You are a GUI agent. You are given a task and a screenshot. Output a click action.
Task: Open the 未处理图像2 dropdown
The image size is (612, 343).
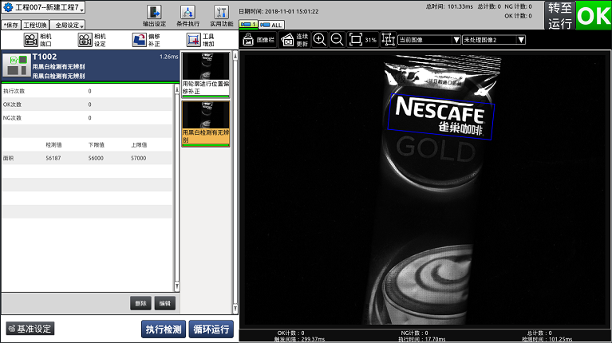pyautogui.click(x=494, y=40)
